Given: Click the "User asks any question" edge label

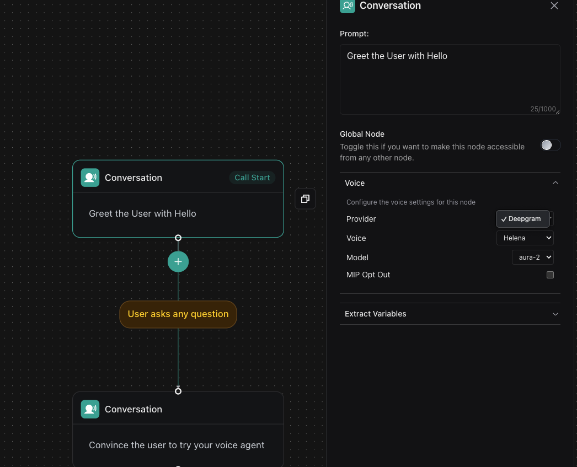Looking at the screenshot, I should [x=178, y=314].
